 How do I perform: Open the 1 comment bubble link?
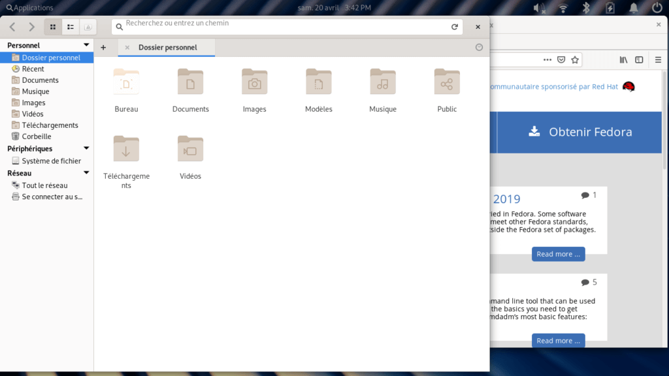[x=589, y=195]
